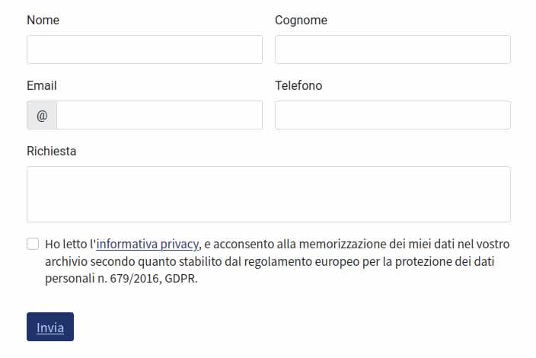Viewport: 536px width, 358px height.
Task: Click the word "GDPR" in the consent text
Action: tap(186, 278)
